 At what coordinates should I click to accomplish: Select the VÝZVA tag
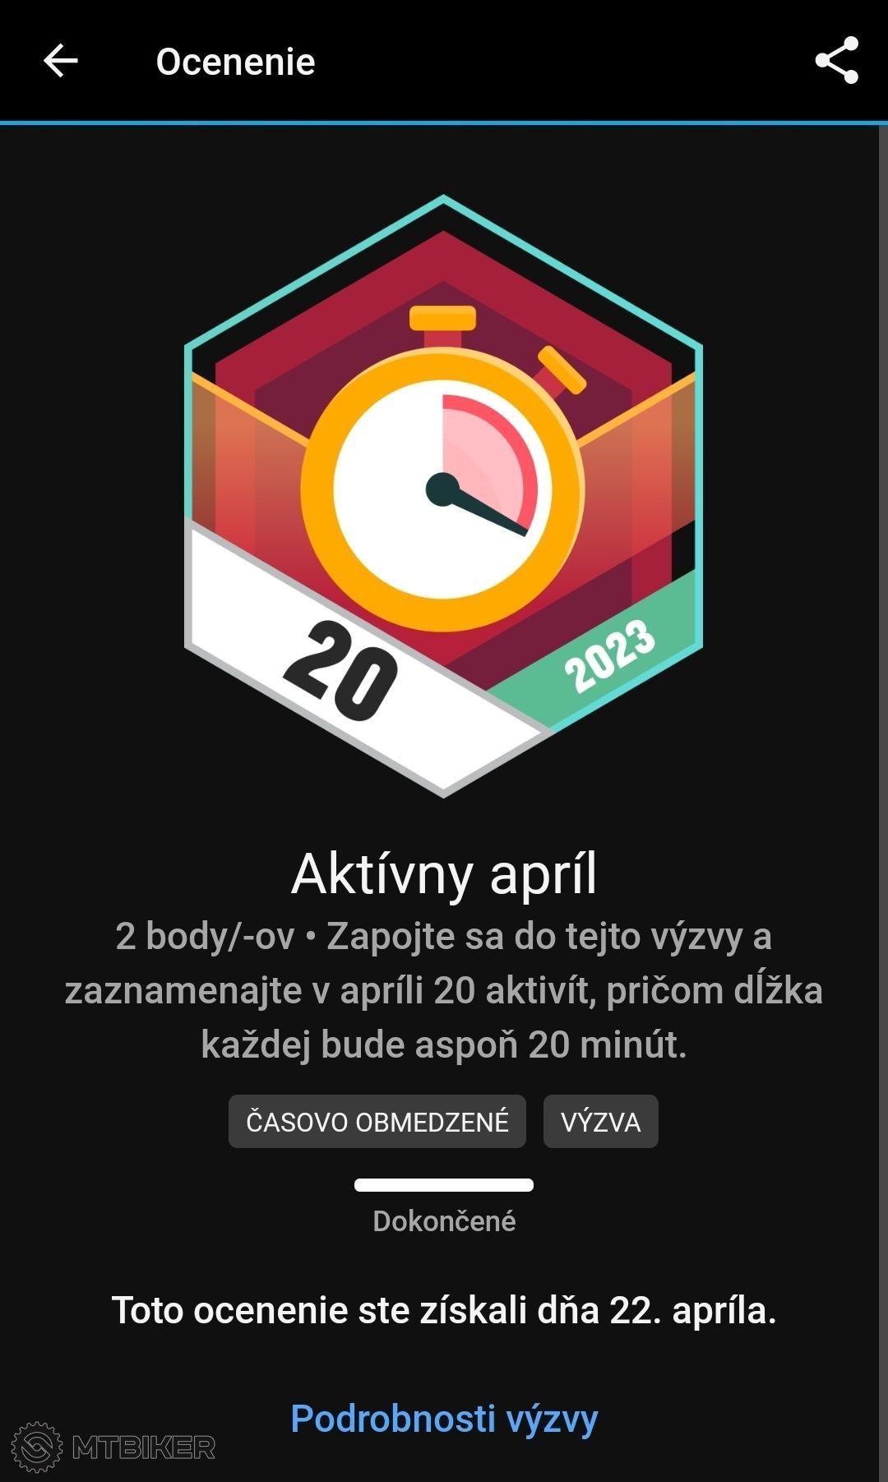pos(600,1122)
